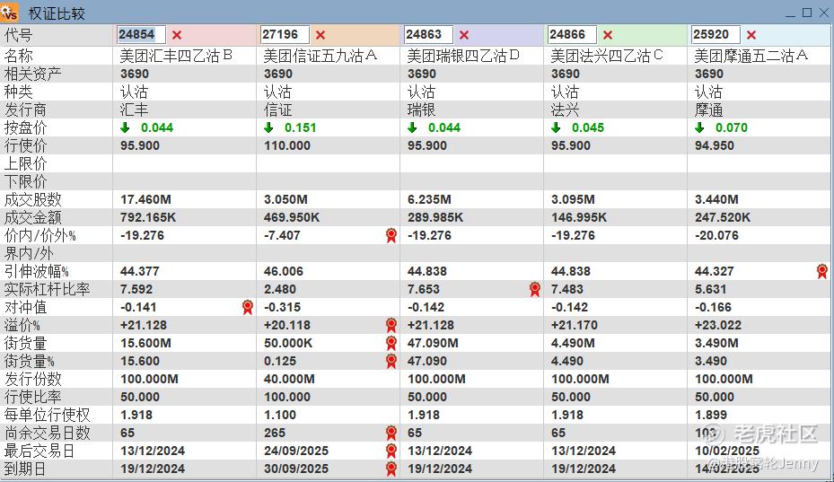Remove warrant 24863 with its red X
This screenshot has height=482, width=834.
[x=464, y=35]
